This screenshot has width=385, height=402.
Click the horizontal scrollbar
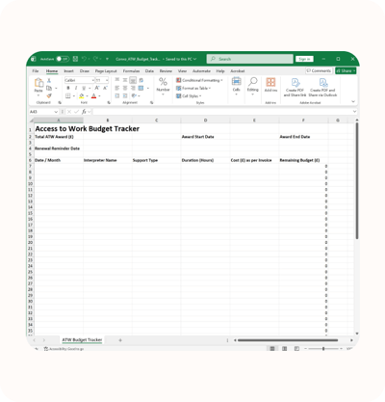point(288,340)
